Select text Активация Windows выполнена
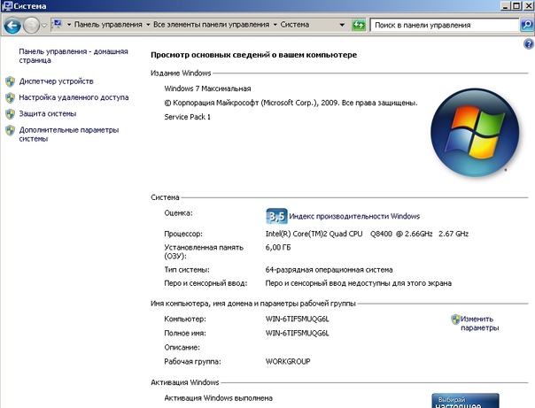The height and width of the screenshot is (408, 535). click(219, 398)
